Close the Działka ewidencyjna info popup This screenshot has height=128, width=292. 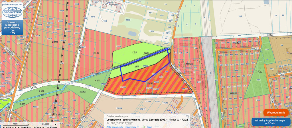point(188,116)
